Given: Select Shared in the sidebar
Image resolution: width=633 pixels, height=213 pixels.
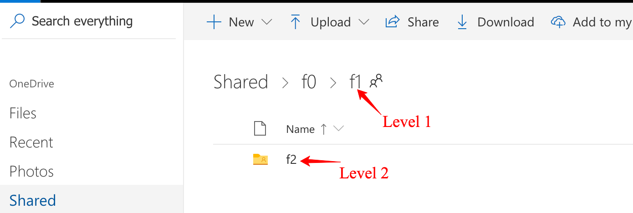Looking at the screenshot, I should click(x=32, y=201).
